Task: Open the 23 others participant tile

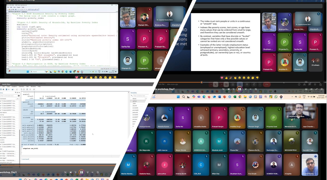Action: 315,62
